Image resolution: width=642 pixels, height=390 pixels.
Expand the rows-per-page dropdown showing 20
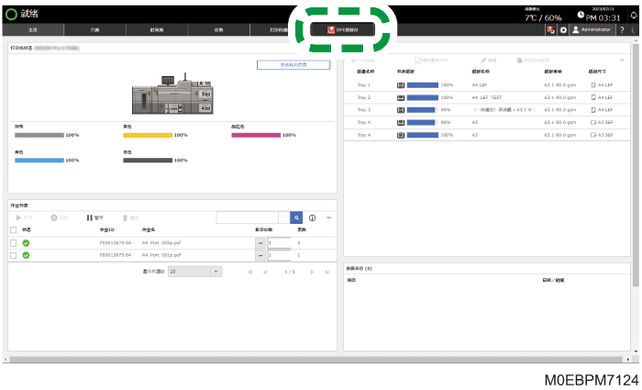pos(195,272)
